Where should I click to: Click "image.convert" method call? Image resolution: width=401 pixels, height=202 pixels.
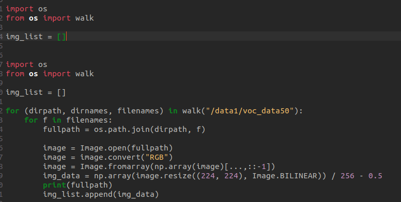click(110, 157)
